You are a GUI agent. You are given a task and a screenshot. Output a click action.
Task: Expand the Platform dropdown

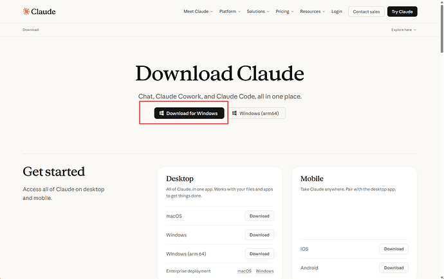tap(230, 12)
